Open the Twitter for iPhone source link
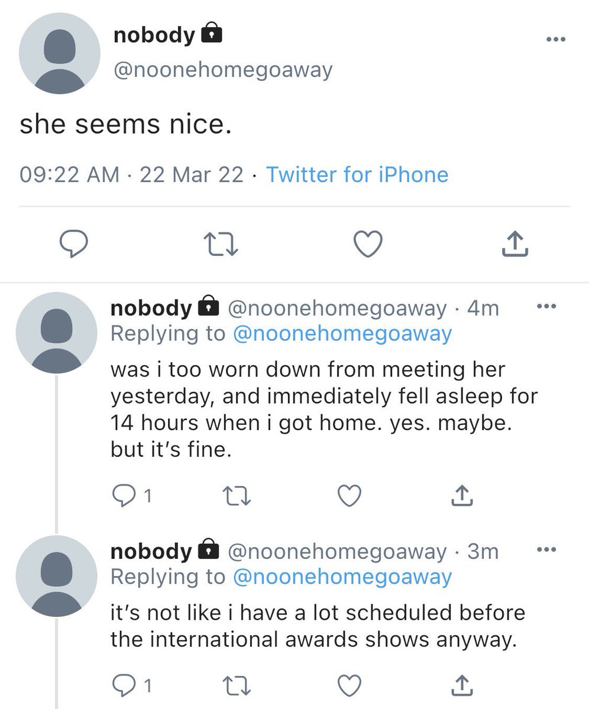The width and height of the screenshot is (589, 709). 357,174
